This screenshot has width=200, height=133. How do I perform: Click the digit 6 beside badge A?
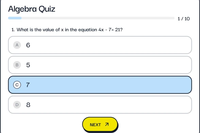(28, 45)
